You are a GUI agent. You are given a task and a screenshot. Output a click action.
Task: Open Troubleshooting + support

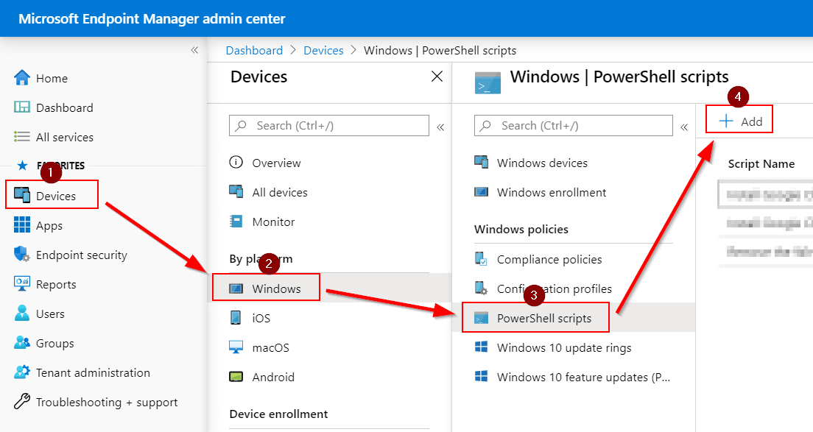tap(106, 402)
